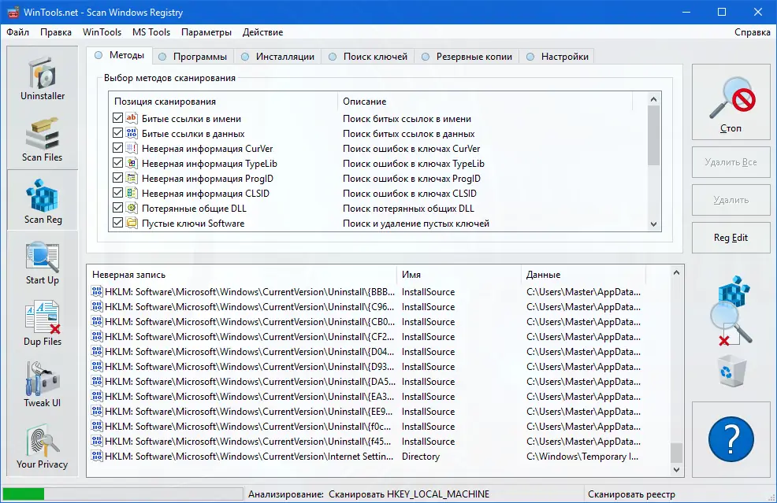Open the Tweak UI tool
The width and height of the screenshot is (777, 503).
click(43, 385)
